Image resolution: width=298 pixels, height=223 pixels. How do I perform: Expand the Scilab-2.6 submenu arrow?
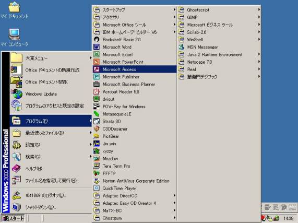click(259, 32)
